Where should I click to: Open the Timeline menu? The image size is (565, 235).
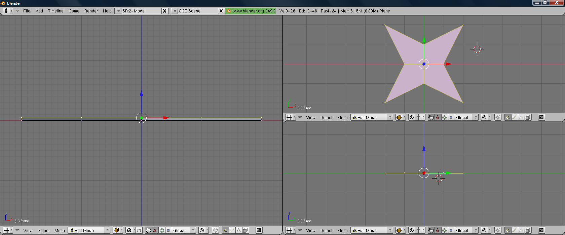pos(55,11)
